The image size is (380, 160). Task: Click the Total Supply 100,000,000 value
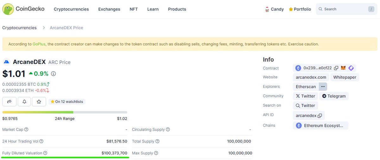pyautogui.click(x=239, y=141)
